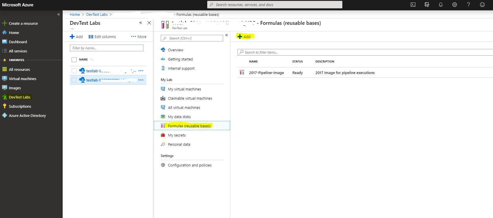Open the help question mark menu
Image resolution: width=493 pixels, height=218 pixels.
[x=468, y=5]
